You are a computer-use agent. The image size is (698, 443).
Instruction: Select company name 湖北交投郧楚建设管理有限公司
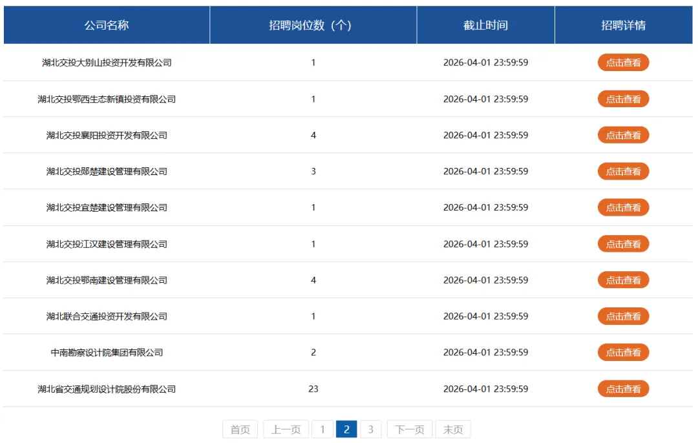(x=107, y=171)
